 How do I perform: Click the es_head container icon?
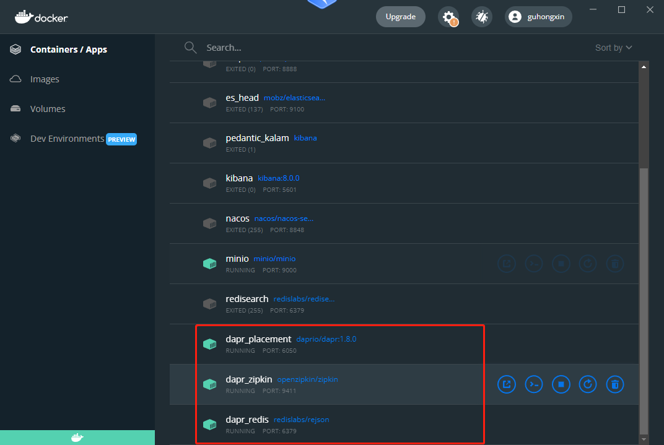(209, 103)
